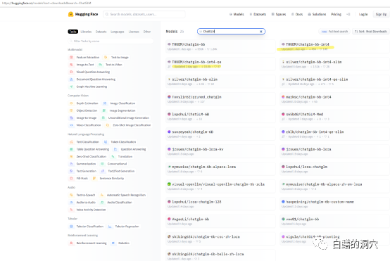Filter by the Text Generation task
This screenshot has height=261, width=390.
point(82,171)
